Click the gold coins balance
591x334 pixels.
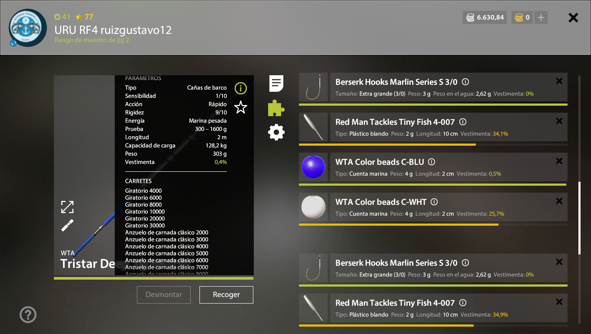pos(522,17)
